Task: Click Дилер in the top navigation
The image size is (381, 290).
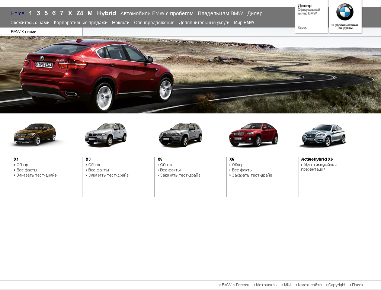Action: click(255, 13)
